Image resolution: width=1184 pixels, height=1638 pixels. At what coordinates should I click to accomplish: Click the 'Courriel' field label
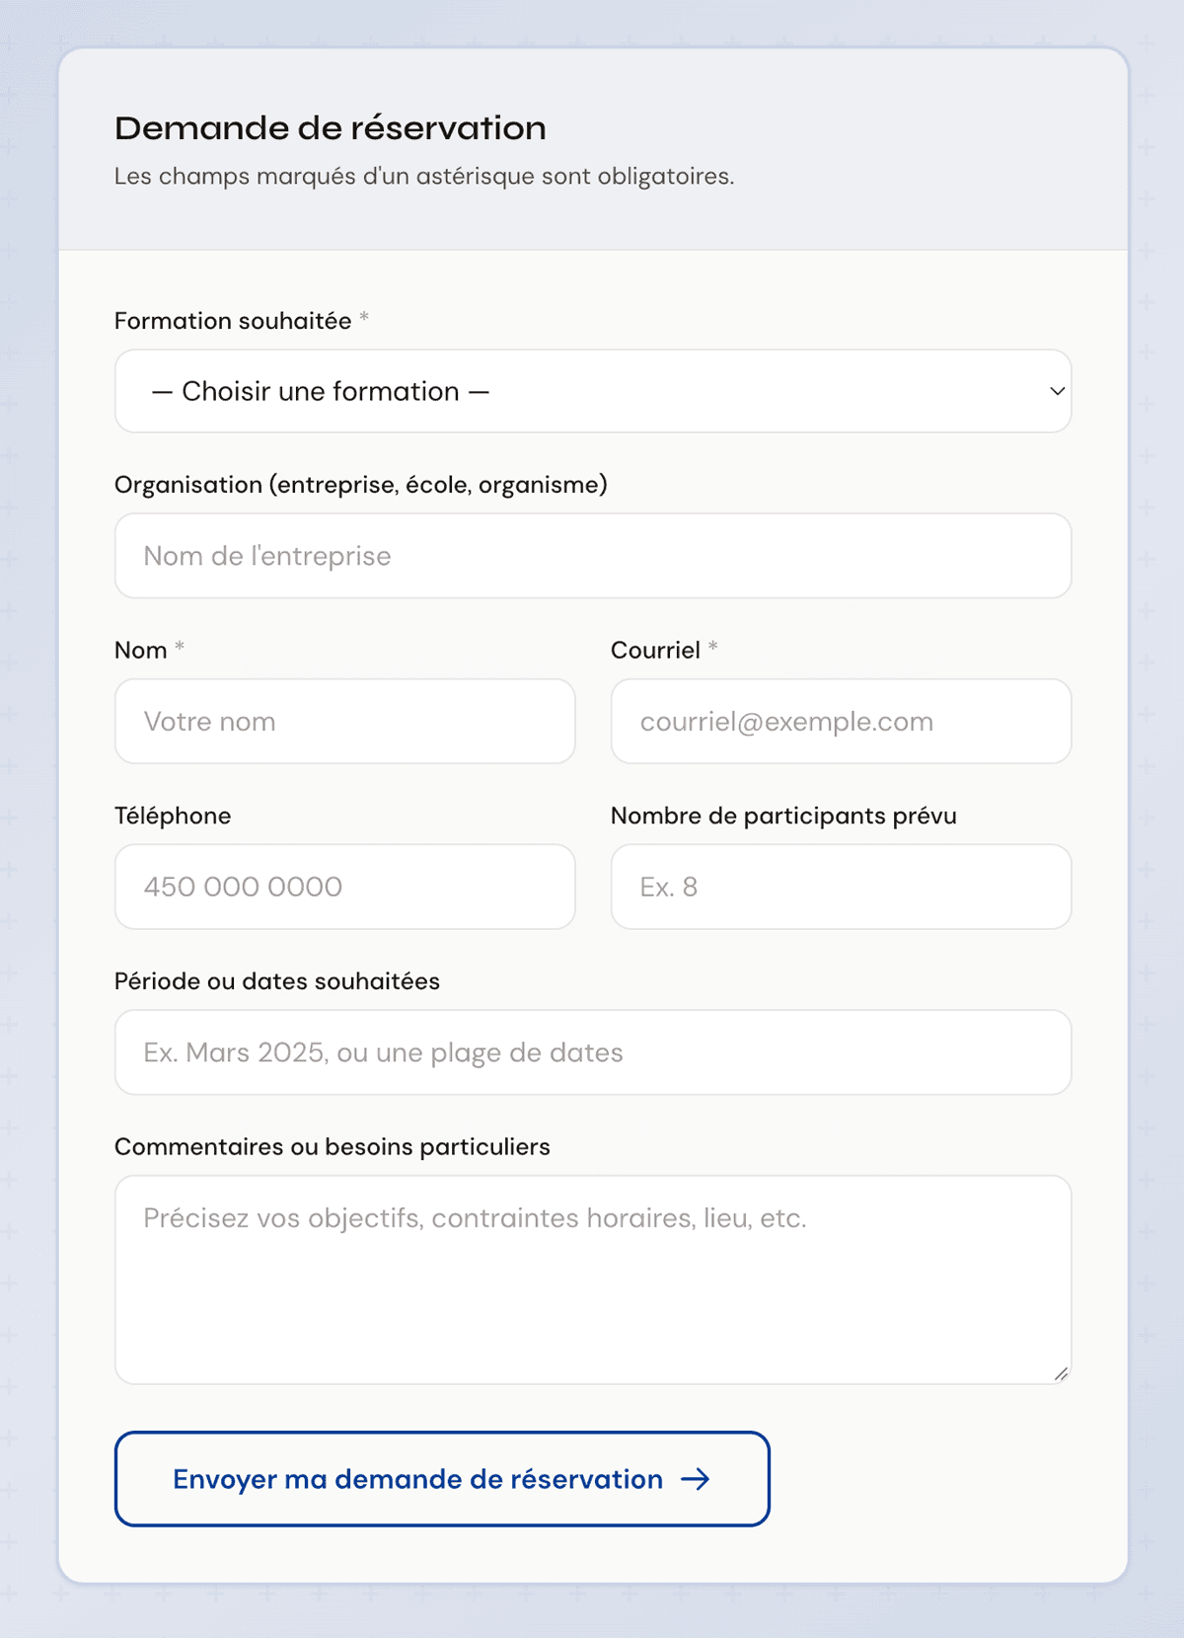point(655,651)
